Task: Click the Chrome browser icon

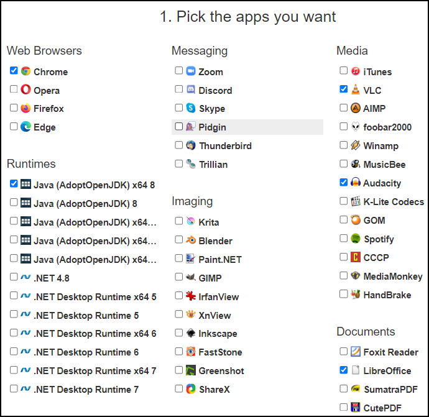Action: (25, 71)
